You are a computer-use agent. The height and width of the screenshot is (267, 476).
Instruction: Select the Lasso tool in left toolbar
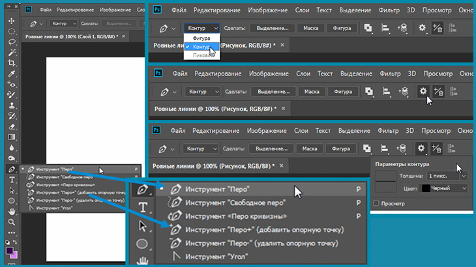(12, 42)
